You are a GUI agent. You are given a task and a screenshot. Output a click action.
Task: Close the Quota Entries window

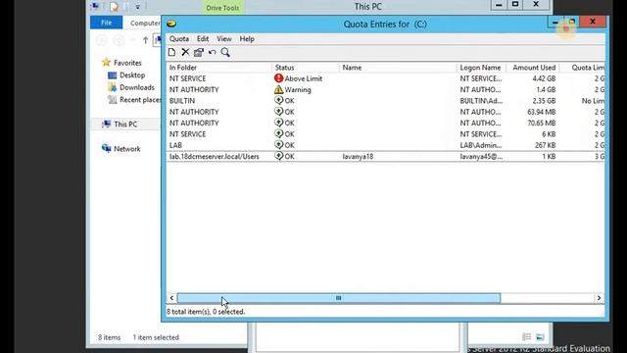[x=593, y=22]
